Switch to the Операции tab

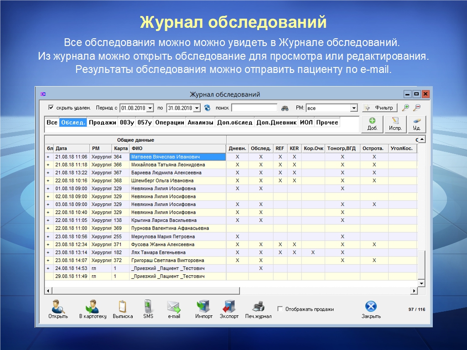pyautogui.click(x=169, y=123)
